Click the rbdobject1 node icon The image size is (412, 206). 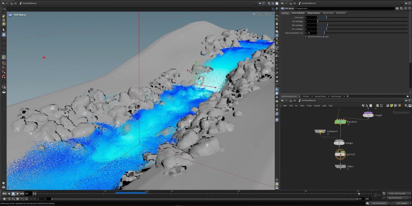click(x=319, y=131)
